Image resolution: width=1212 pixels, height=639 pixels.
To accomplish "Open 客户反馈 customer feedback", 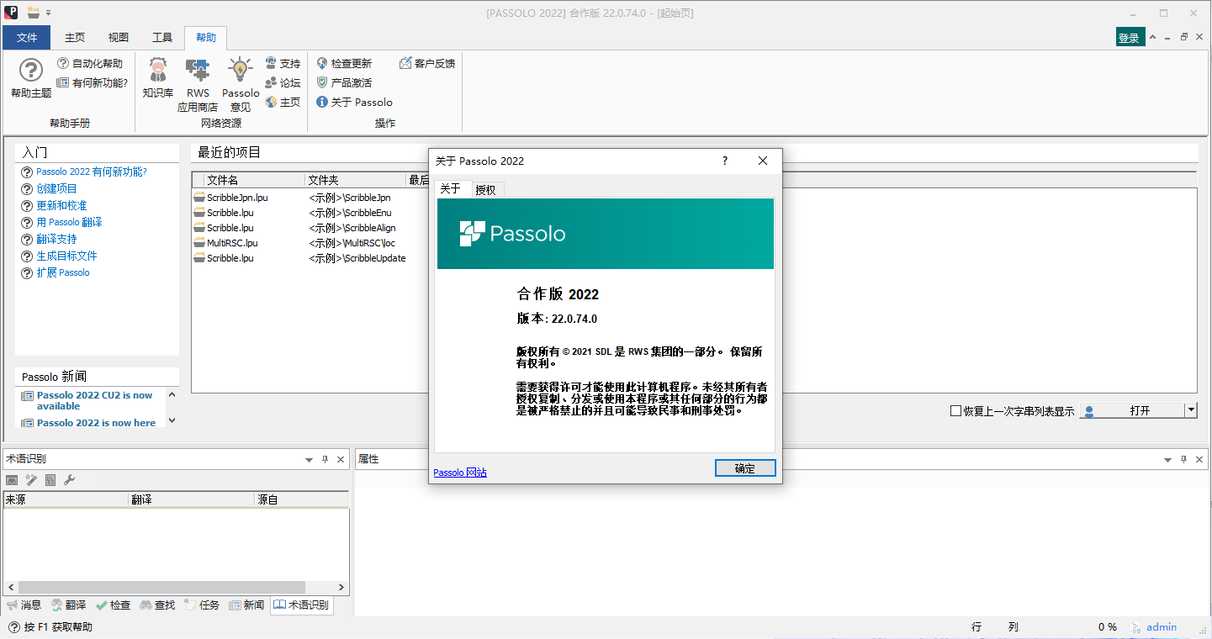I will click(427, 63).
